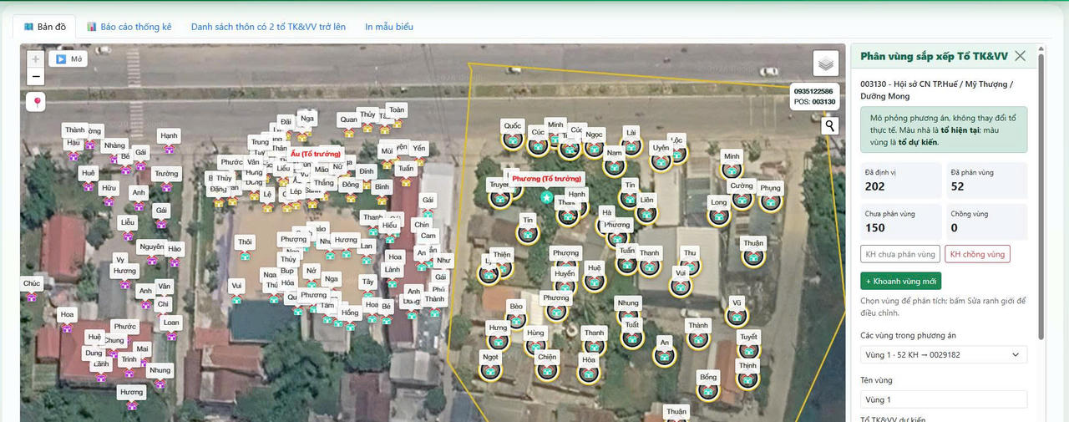Image resolution: width=1069 pixels, height=422 pixels.
Task: Click the Yến house marker
Action: 419,161
